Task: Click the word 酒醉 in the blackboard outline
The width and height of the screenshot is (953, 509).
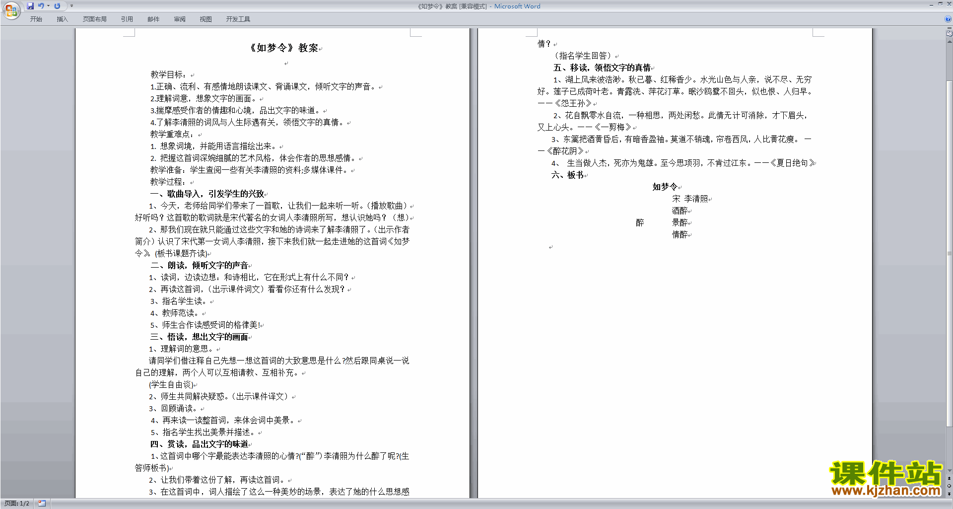Action: pos(680,211)
